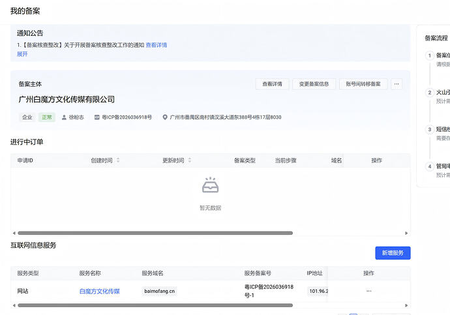Click the 粤ICP备2026036918号 subject record number
Image resolution: width=450 pixels, height=315 pixels.
point(127,117)
